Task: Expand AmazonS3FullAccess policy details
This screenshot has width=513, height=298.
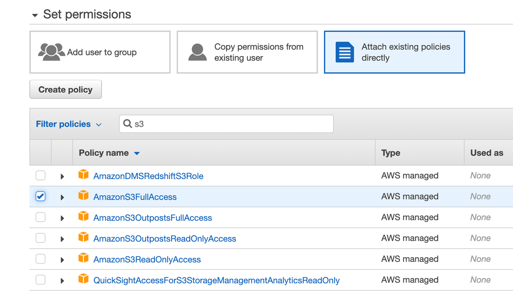Action: tap(62, 197)
